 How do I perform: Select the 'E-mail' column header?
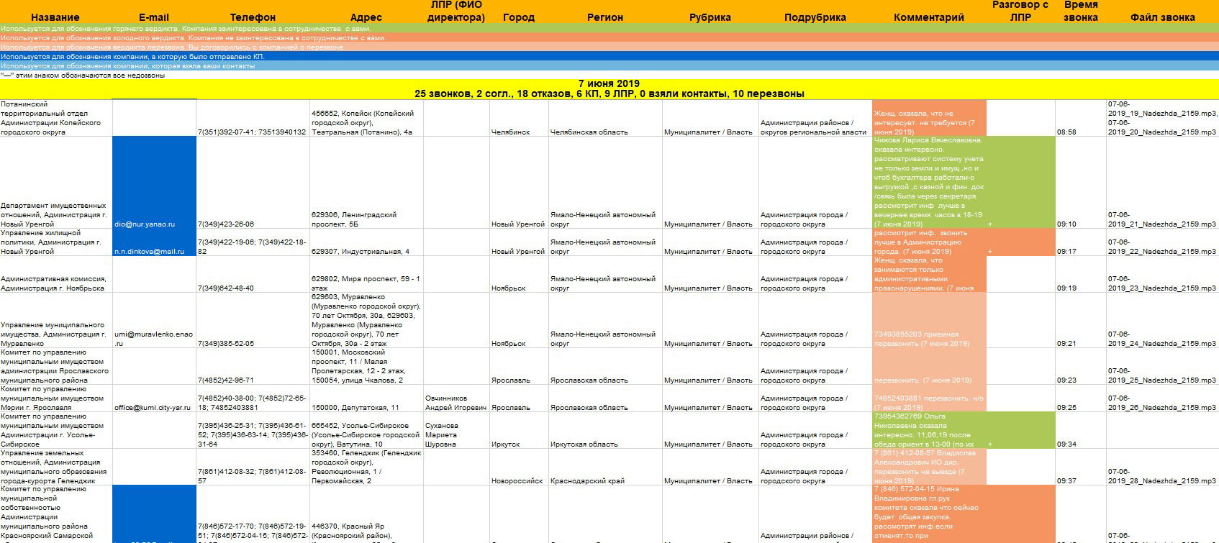point(154,17)
